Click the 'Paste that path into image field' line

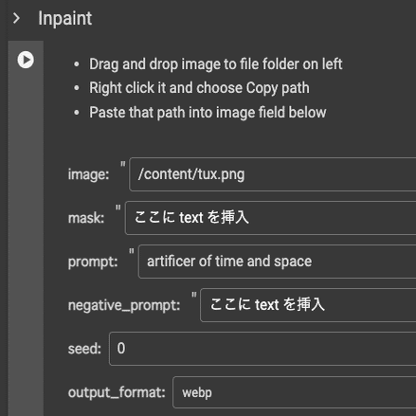click(x=208, y=113)
